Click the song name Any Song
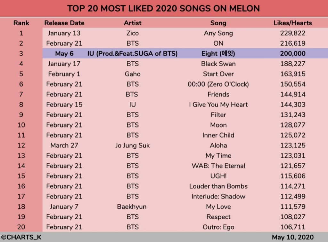 click(x=218, y=33)
